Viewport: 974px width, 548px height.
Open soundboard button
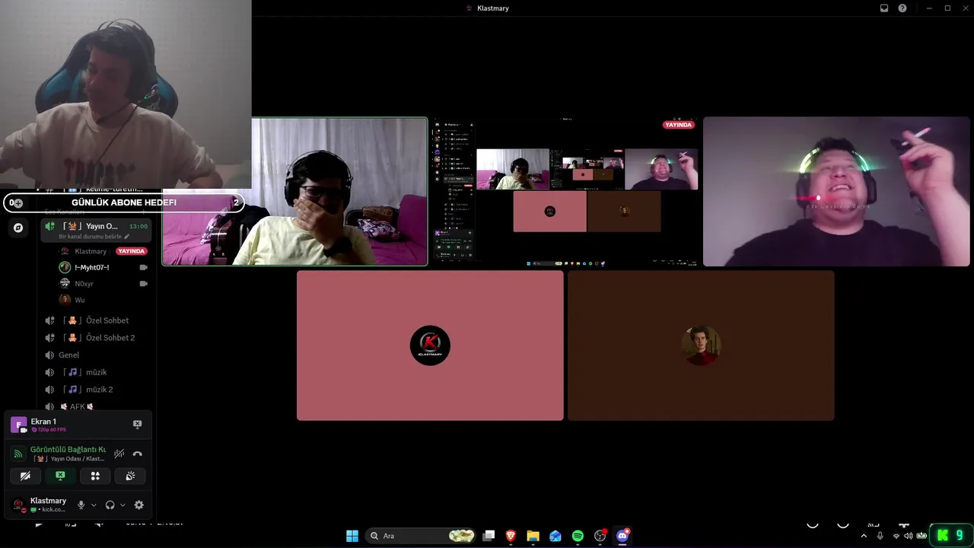tap(130, 476)
